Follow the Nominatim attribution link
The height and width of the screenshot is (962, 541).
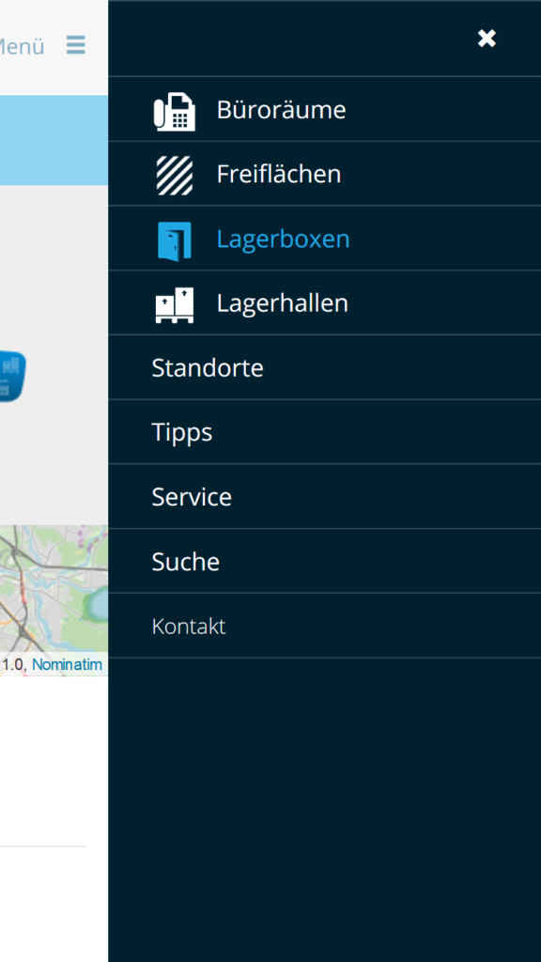tap(67, 664)
